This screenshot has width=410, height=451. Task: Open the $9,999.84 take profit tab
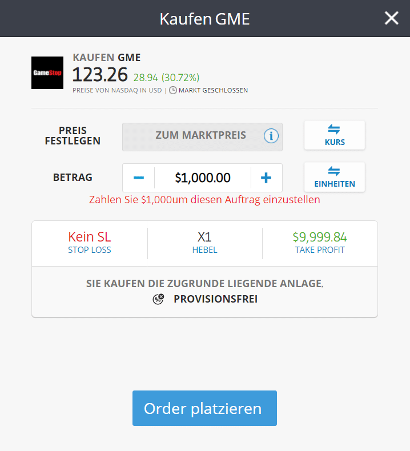coord(320,243)
